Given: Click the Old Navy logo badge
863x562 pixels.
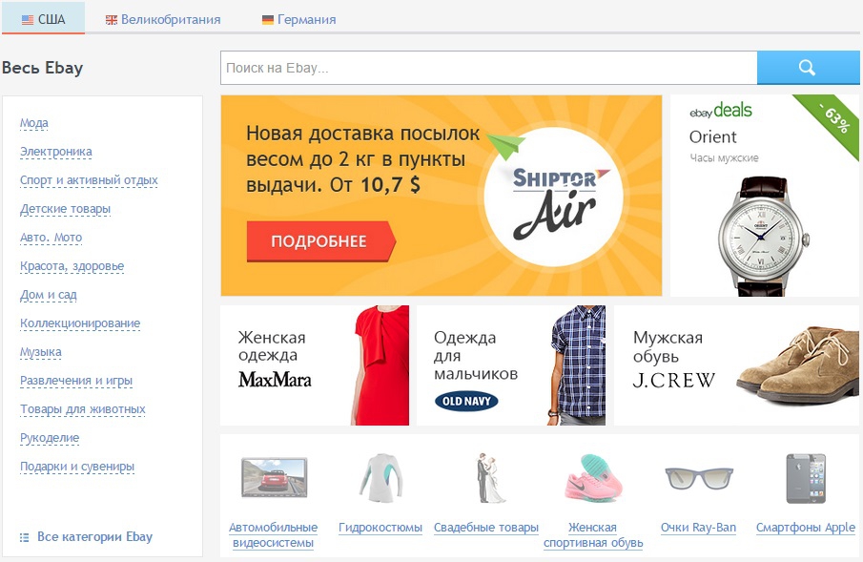Looking at the screenshot, I should 466,401.
